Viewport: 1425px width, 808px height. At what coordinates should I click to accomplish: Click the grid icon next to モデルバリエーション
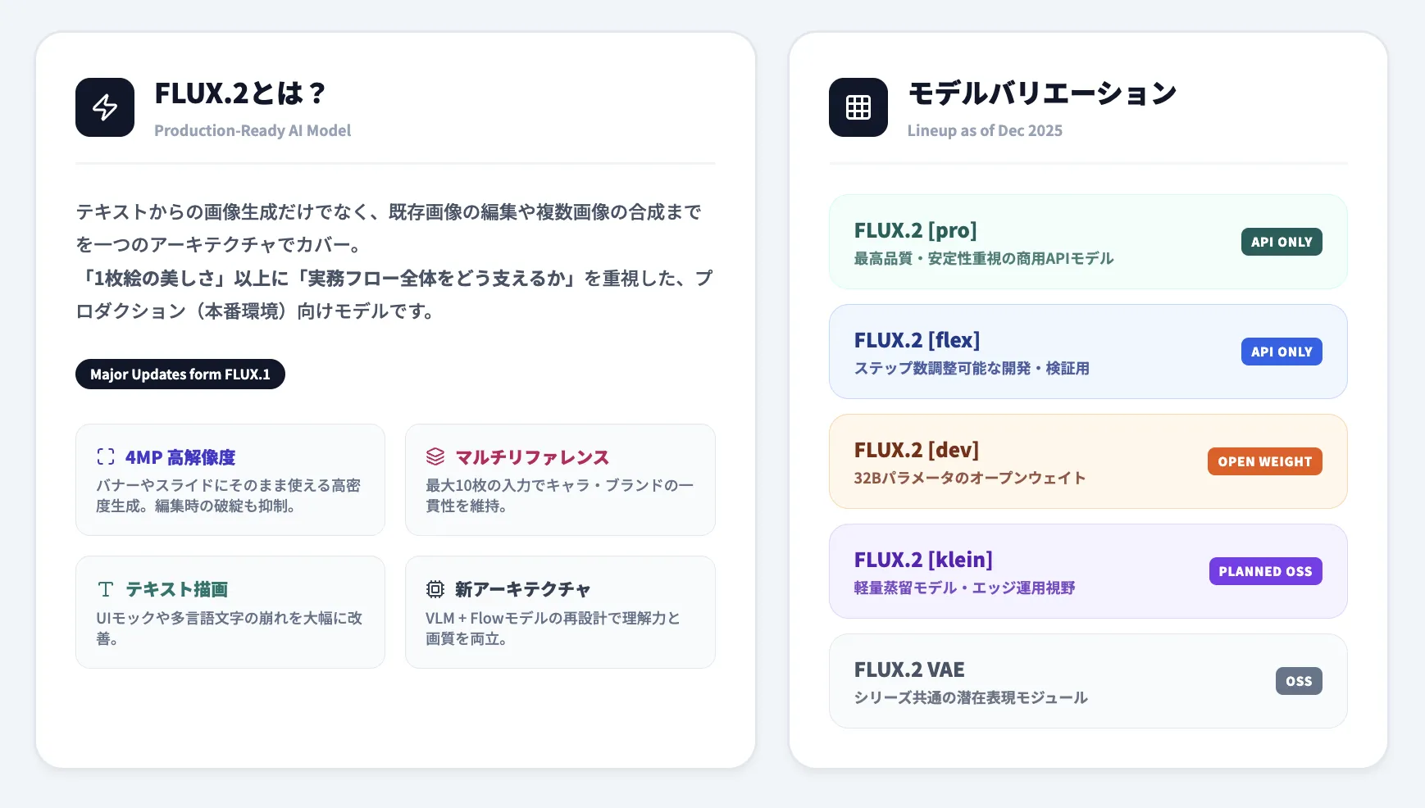click(858, 107)
